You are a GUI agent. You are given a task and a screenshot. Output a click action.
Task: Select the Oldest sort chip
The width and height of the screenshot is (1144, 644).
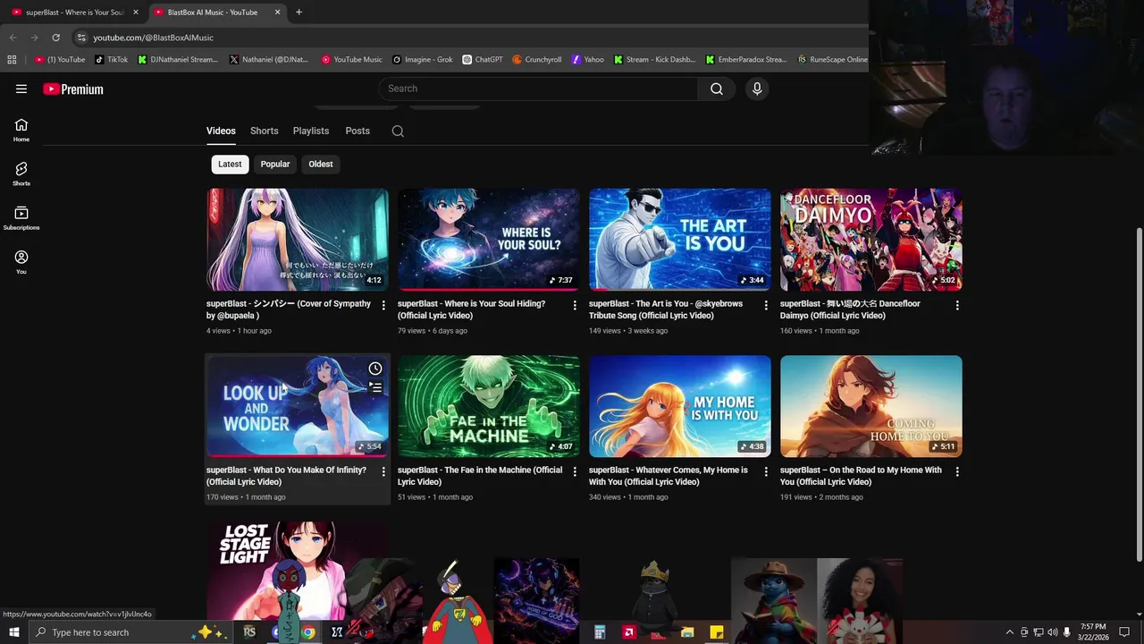[x=321, y=165]
